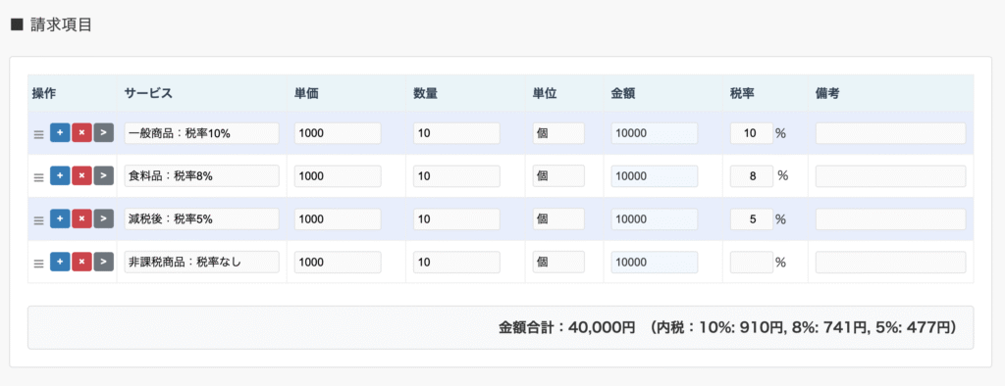Focus the unit price field of 食料品 row
This screenshot has height=386, width=1005.
[338, 176]
